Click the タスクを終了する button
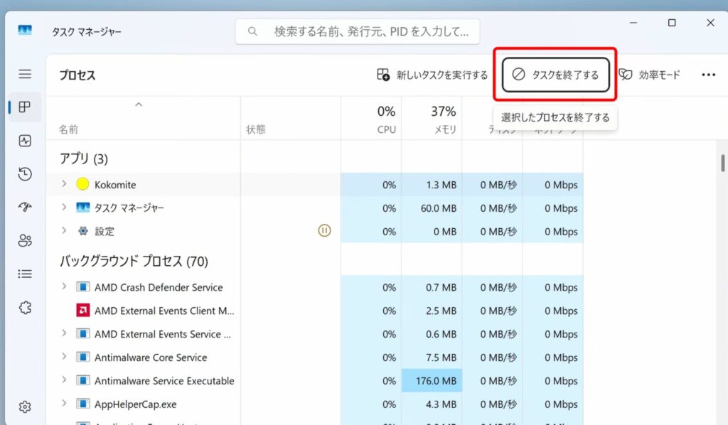728x425 pixels. (556, 75)
